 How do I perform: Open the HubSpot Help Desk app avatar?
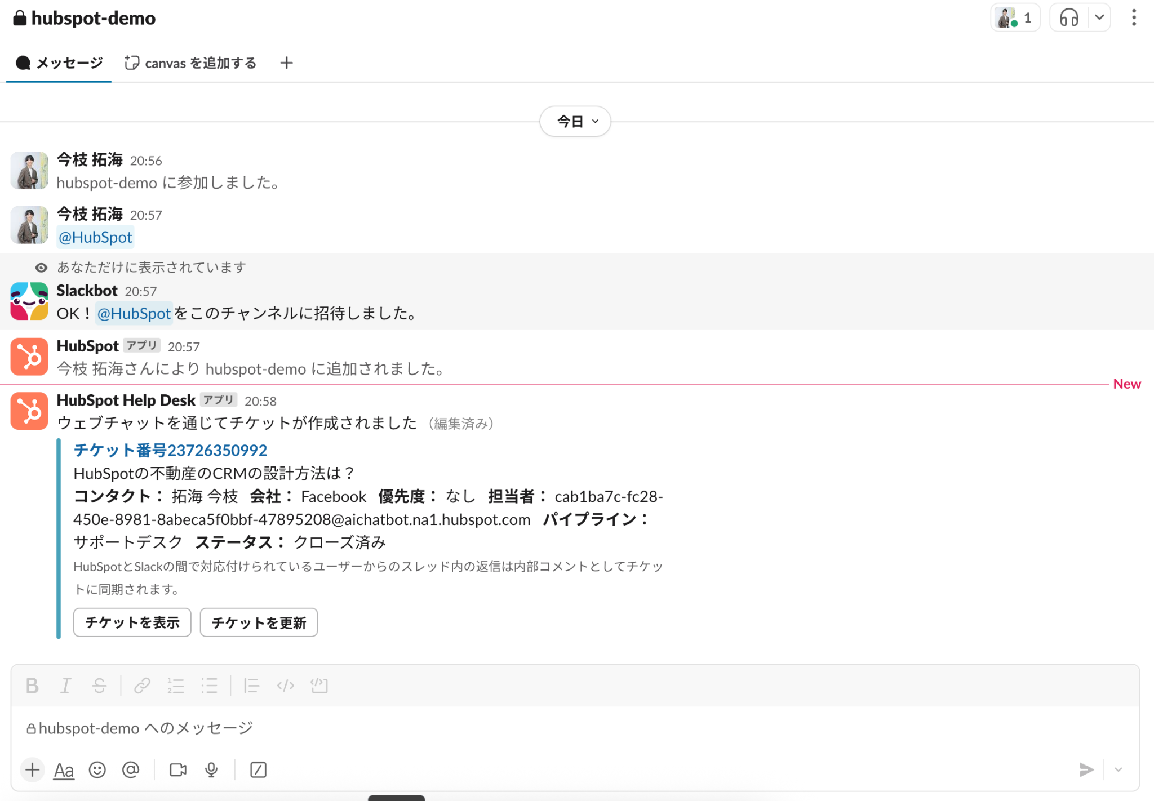click(29, 411)
